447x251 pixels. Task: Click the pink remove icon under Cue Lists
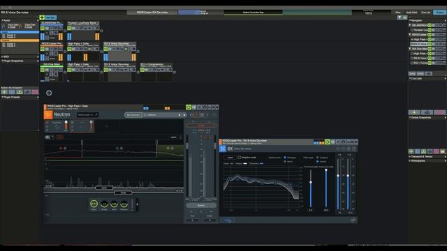click(439, 113)
